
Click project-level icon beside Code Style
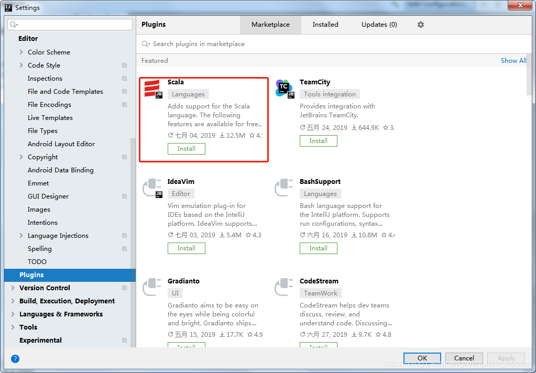(124, 65)
